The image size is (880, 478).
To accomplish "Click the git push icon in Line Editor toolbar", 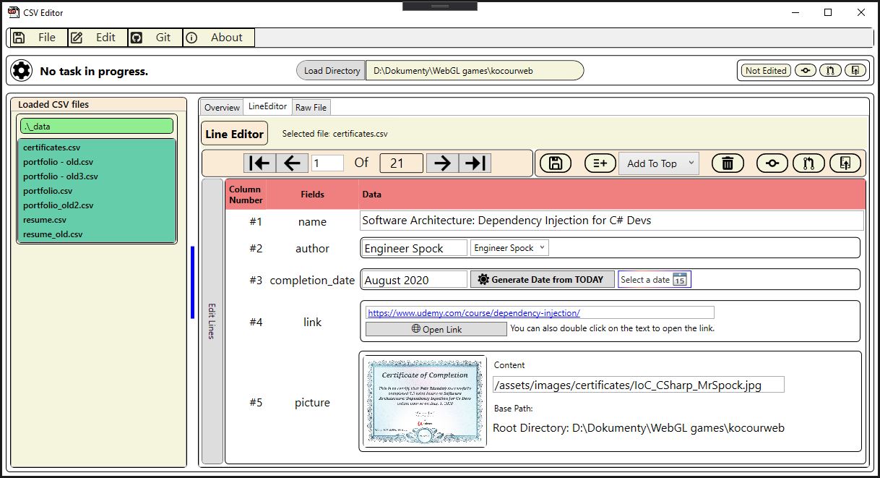I will tap(845, 163).
